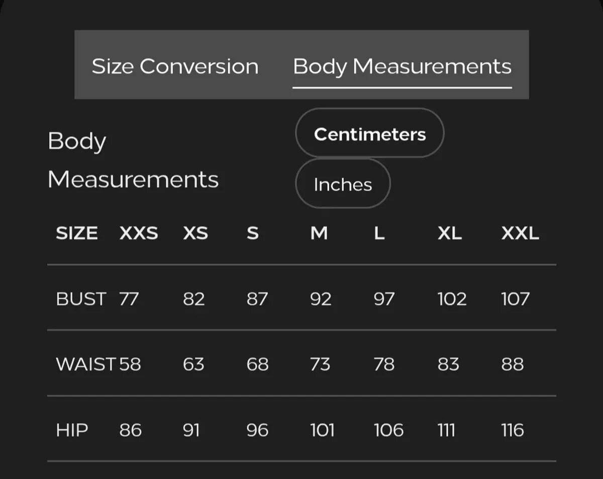The height and width of the screenshot is (479, 603).
Task: Click the XXL size column header
Action: tap(520, 233)
